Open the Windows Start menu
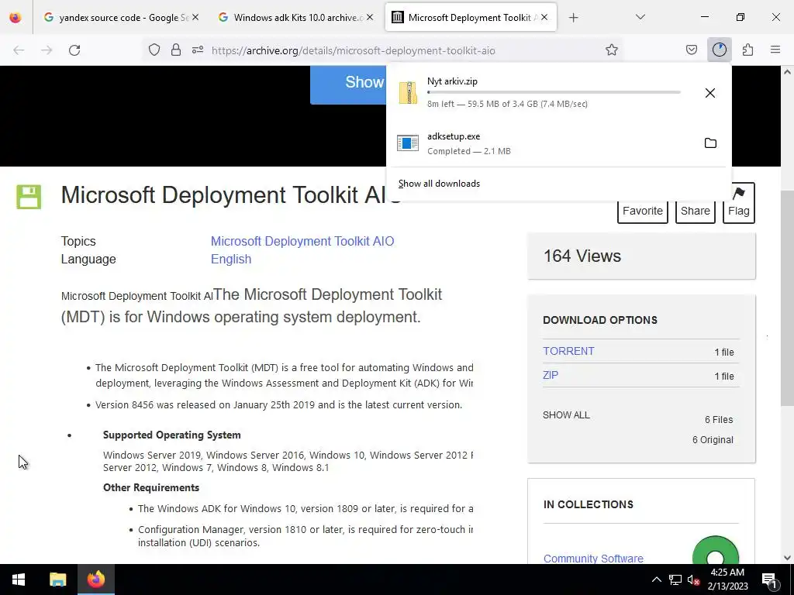The height and width of the screenshot is (595, 794). (x=19, y=580)
